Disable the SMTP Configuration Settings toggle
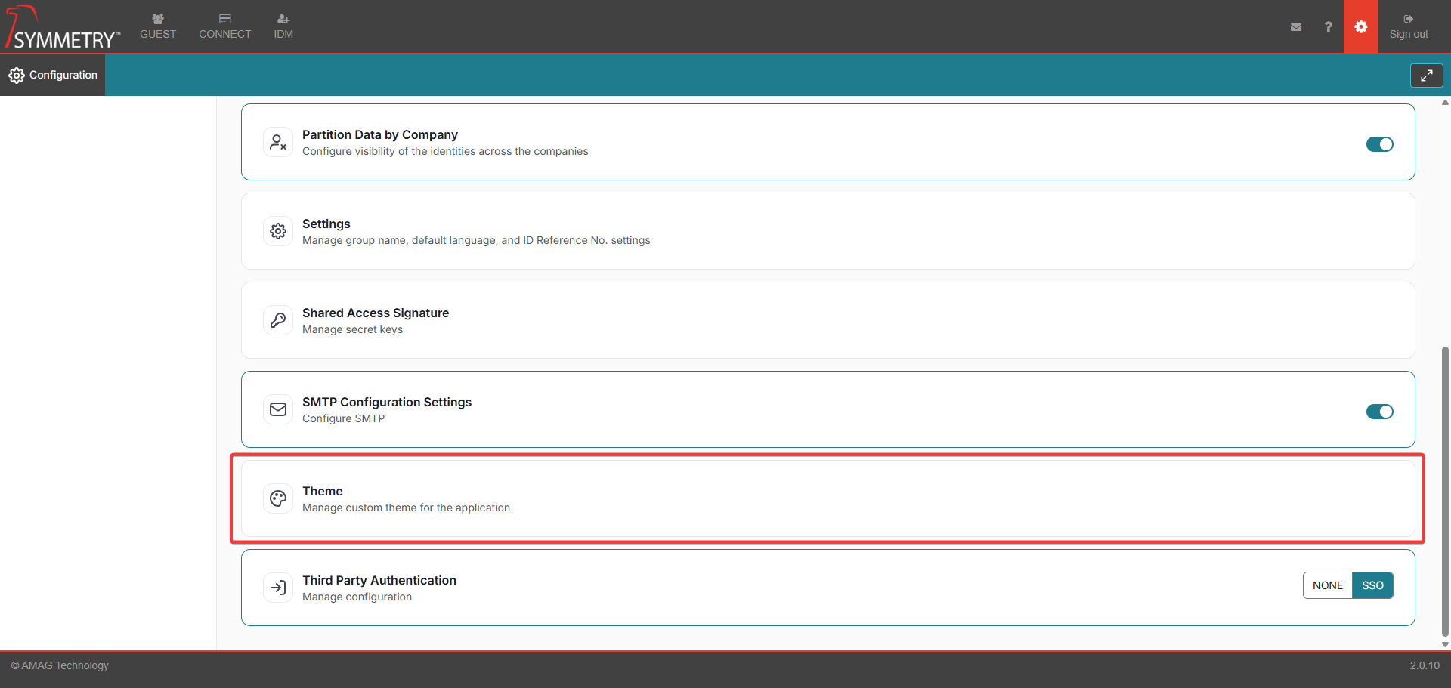This screenshot has height=688, width=1451. click(x=1379, y=412)
